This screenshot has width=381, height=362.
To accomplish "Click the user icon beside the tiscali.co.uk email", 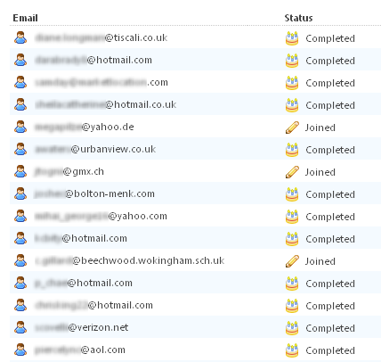I will point(20,37).
